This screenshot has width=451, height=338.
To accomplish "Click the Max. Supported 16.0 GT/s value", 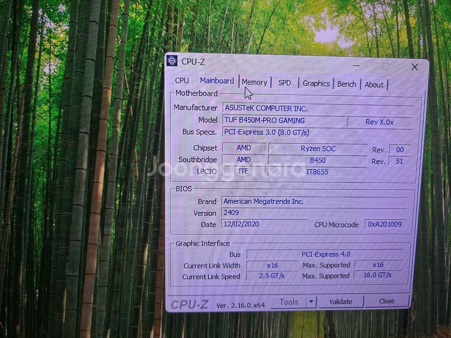I will [377, 275].
